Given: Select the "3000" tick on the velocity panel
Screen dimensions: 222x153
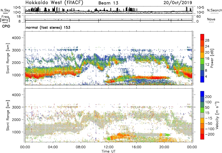Looking at the screenshot, I should 16,107.
